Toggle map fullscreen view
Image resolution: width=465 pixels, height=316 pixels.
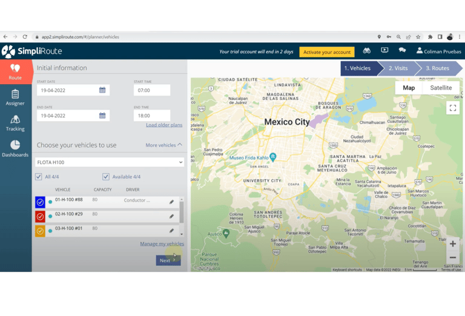pos(452,108)
